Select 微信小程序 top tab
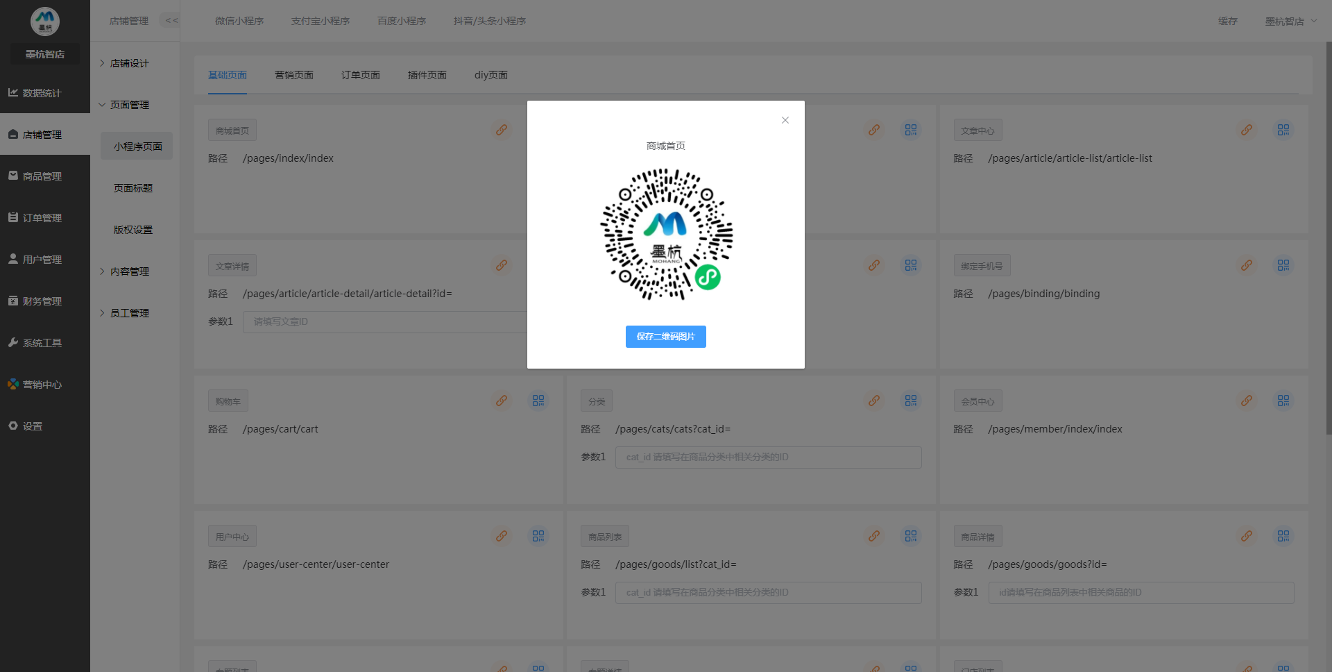This screenshot has width=1332, height=672. point(239,21)
